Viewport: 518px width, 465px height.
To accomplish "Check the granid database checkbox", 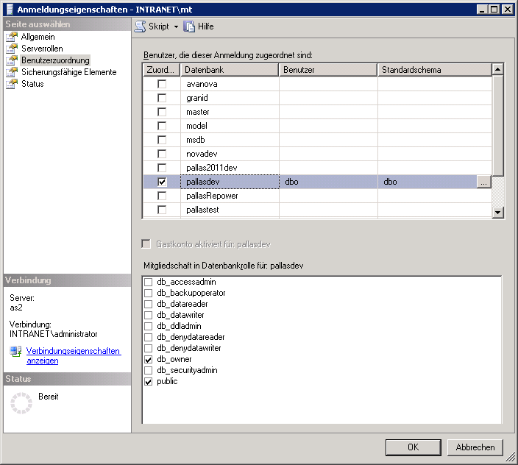I will (162, 98).
